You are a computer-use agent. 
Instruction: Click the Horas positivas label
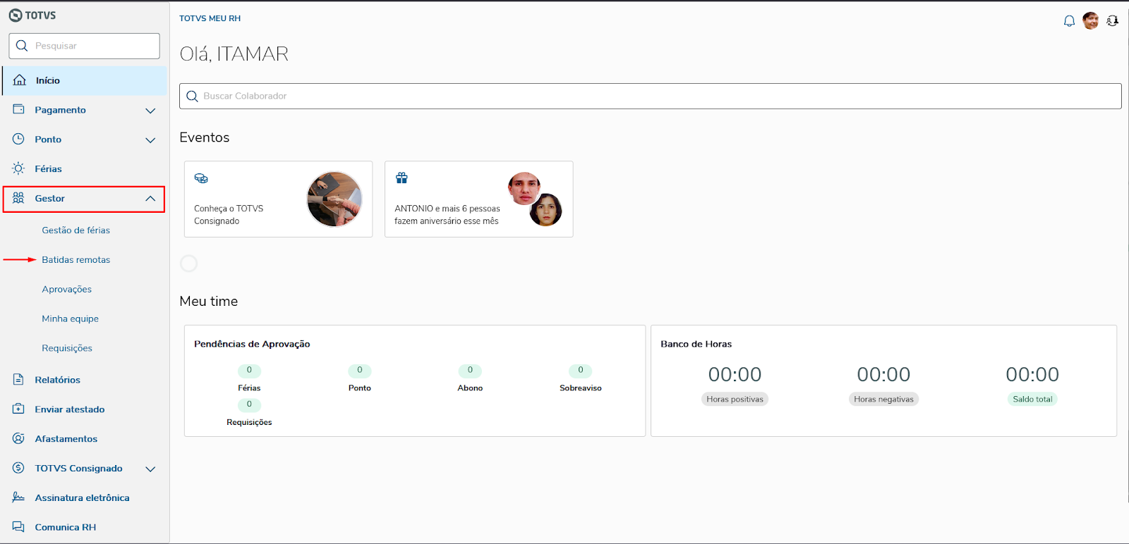[x=735, y=399]
